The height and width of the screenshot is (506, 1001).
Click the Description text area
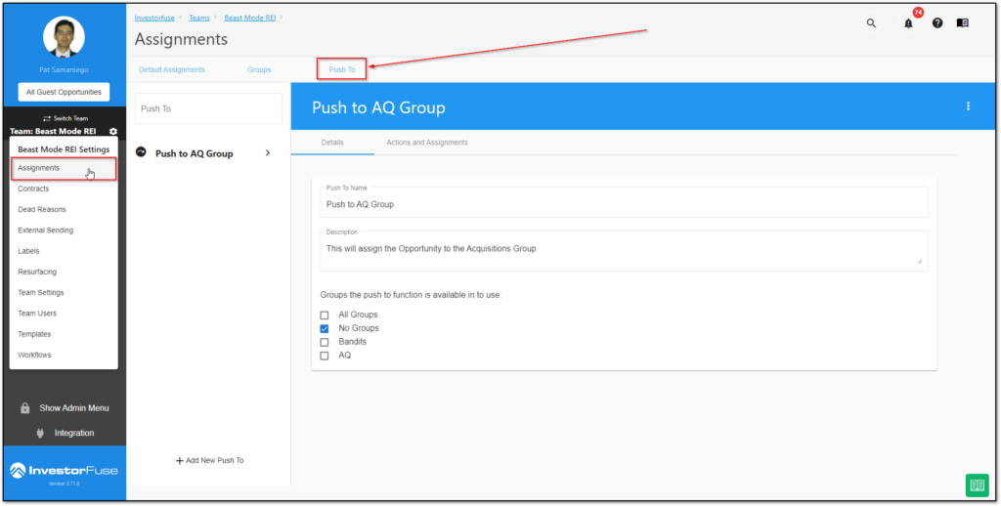point(624,251)
